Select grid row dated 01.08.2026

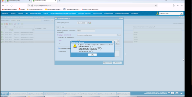91,37
